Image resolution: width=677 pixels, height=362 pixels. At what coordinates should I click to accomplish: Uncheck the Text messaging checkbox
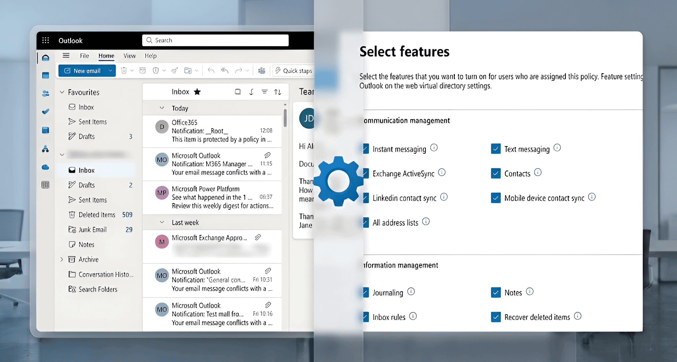pyautogui.click(x=496, y=149)
